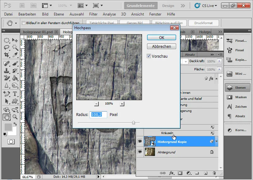Show more workspaces chevron

pos(183,6)
